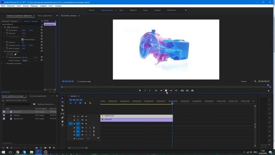Click Mark In in Program monitor
The height and width of the screenshot is (155, 275).
145,90
